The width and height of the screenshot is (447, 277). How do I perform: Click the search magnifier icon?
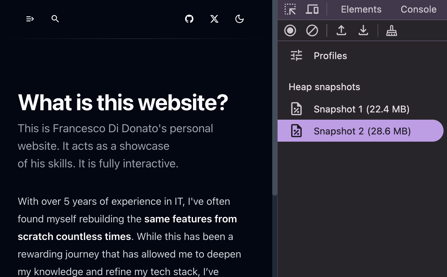(55, 19)
